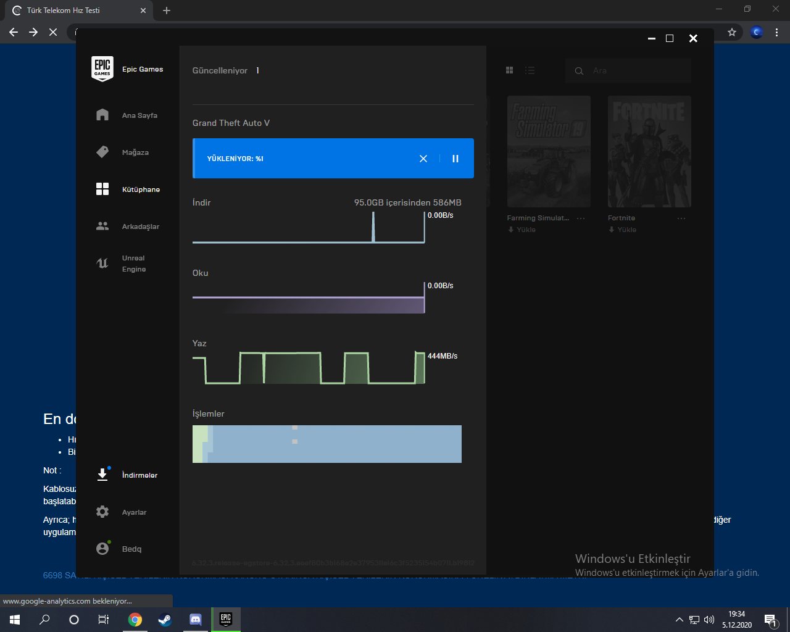Open the Mağaza store page

(135, 152)
